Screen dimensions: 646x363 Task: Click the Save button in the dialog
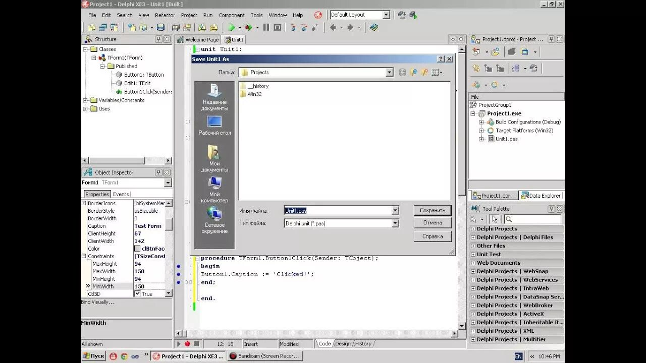[x=433, y=210]
